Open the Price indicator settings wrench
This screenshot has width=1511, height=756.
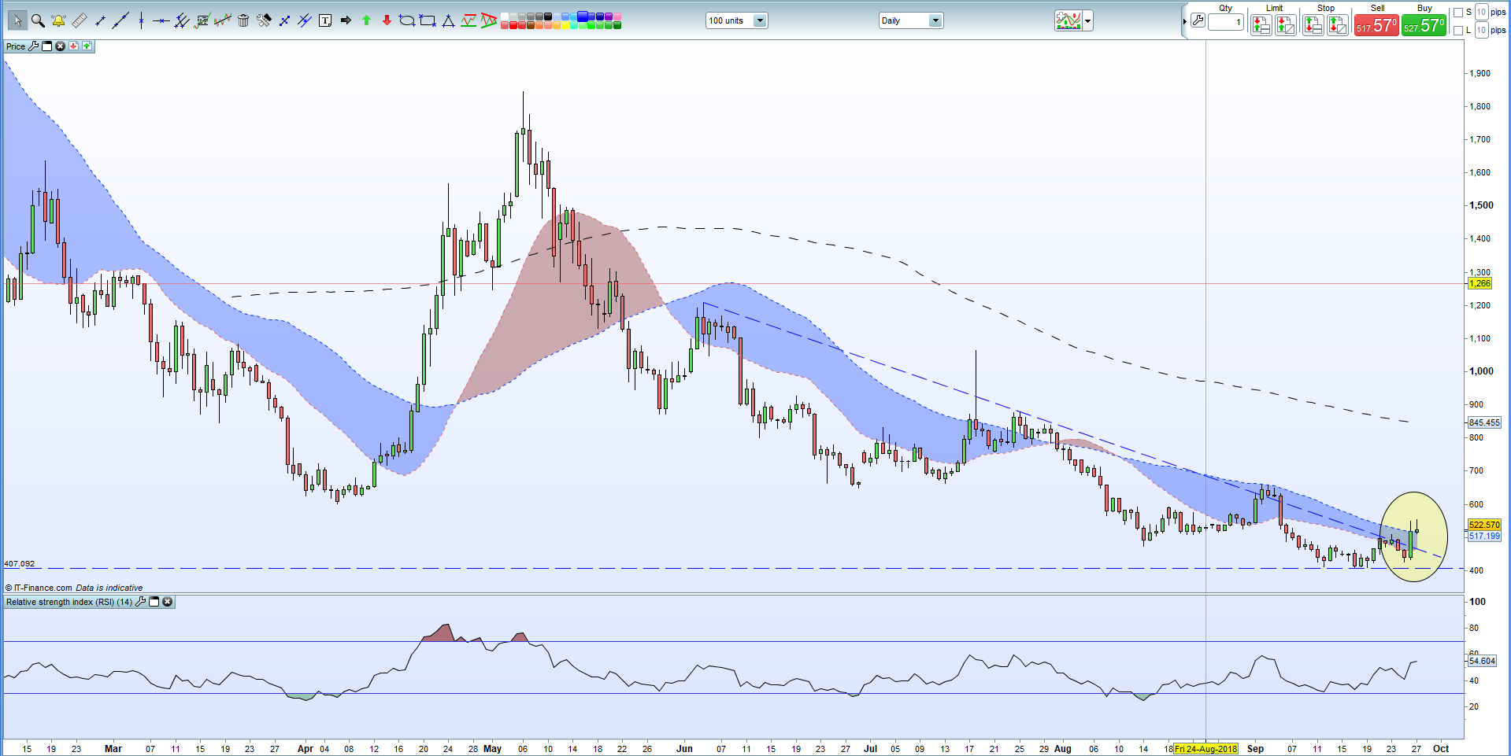pyautogui.click(x=33, y=46)
